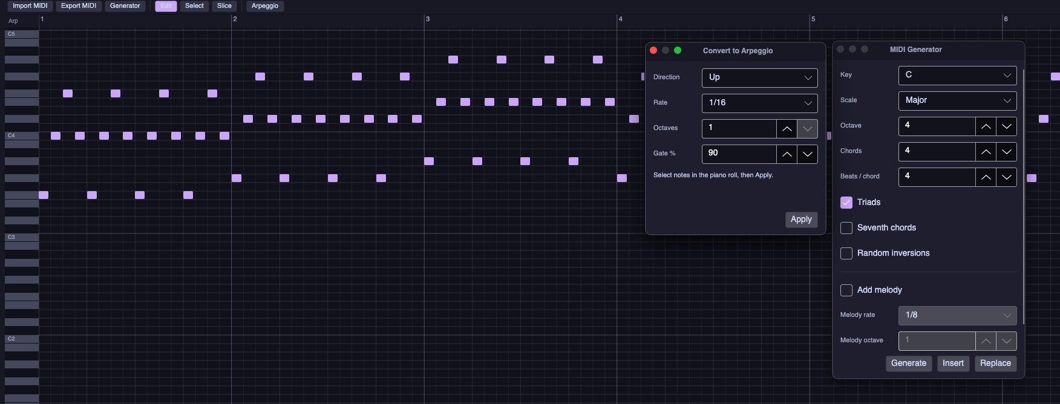Screen dimensions: 1060x404
Task: Click the C3 piano key
Action: coord(22,238)
